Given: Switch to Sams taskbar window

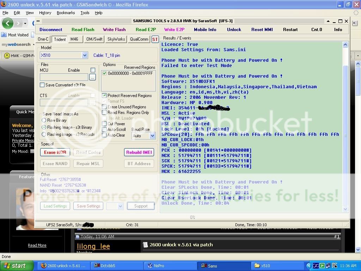Looking at the screenshot, I should coord(224,266).
